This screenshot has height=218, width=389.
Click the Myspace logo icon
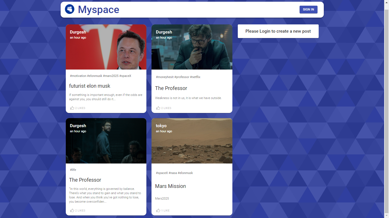click(x=69, y=9)
